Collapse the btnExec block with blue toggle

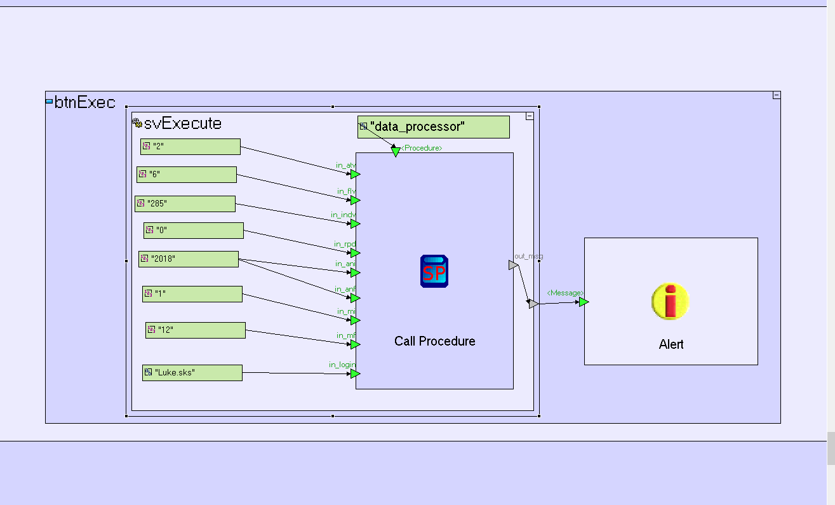tap(49, 101)
